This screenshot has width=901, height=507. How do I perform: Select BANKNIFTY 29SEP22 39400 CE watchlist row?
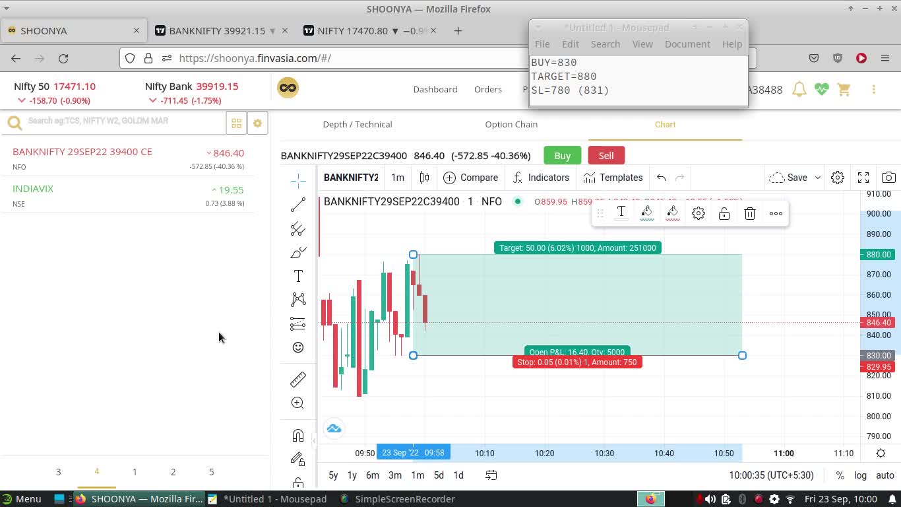(x=128, y=158)
